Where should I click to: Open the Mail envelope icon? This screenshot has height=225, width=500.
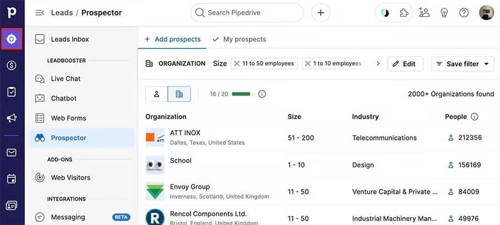[x=12, y=152]
